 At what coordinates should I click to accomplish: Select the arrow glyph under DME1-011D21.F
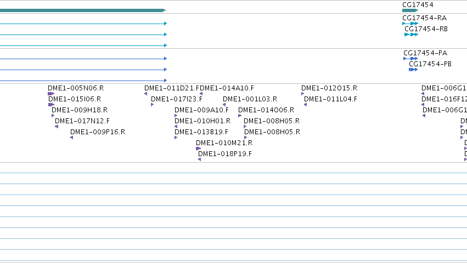click(x=145, y=94)
